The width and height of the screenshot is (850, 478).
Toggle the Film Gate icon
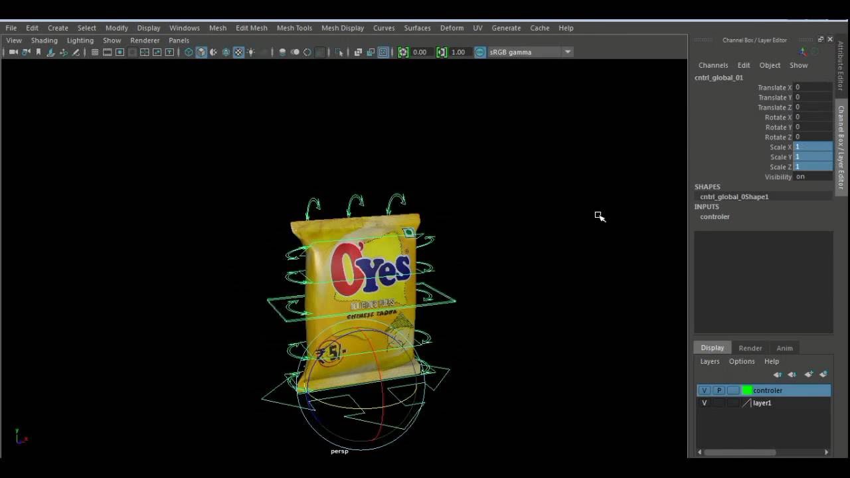point(107,52)
